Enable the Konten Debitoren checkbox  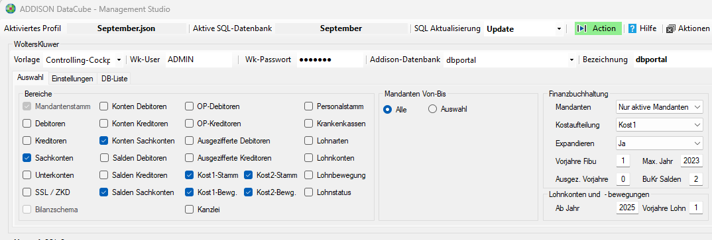[103, 107]
